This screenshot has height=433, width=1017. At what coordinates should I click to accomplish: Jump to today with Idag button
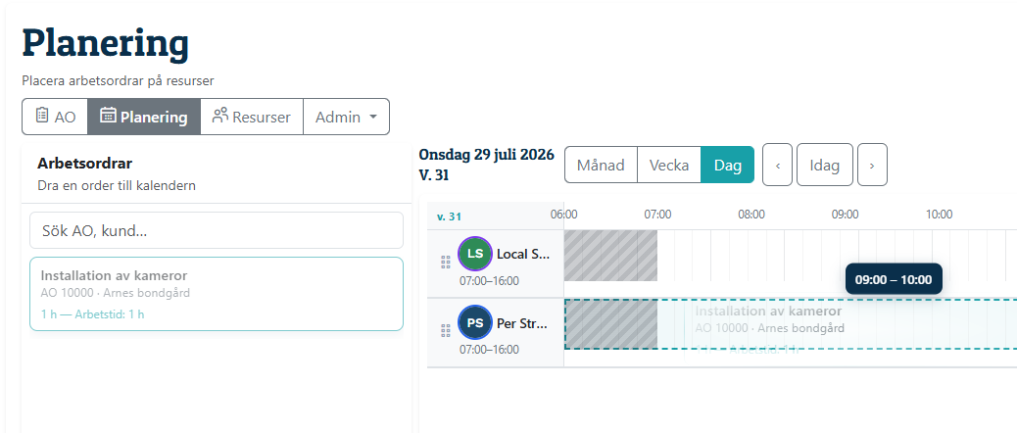[x=824, y=165]
